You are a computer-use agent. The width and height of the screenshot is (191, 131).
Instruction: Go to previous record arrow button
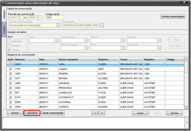(x=95, y=113)
